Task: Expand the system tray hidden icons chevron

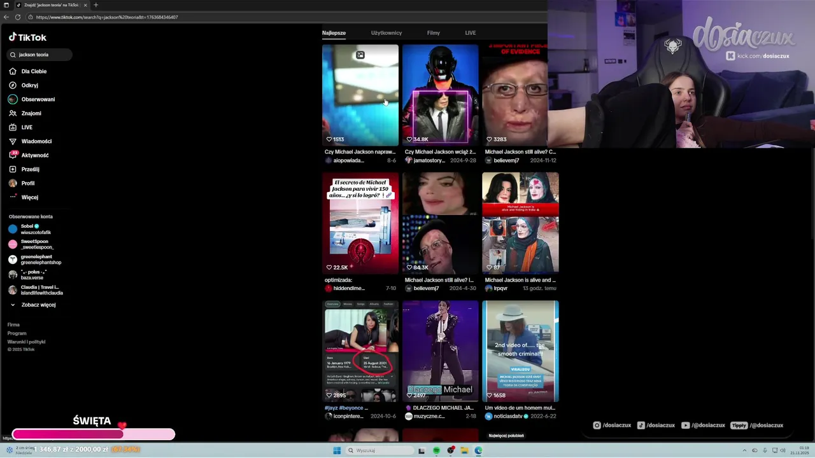Action: point(745,450)
